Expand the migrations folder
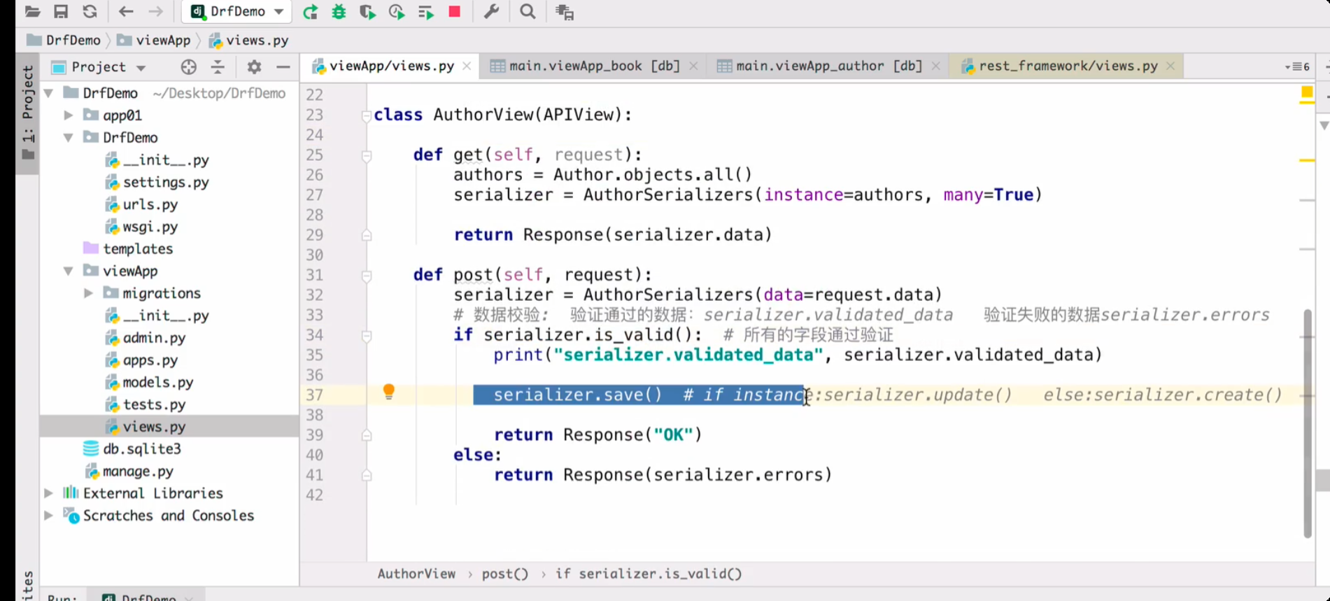1330x601 pixels. coord(88,293)
